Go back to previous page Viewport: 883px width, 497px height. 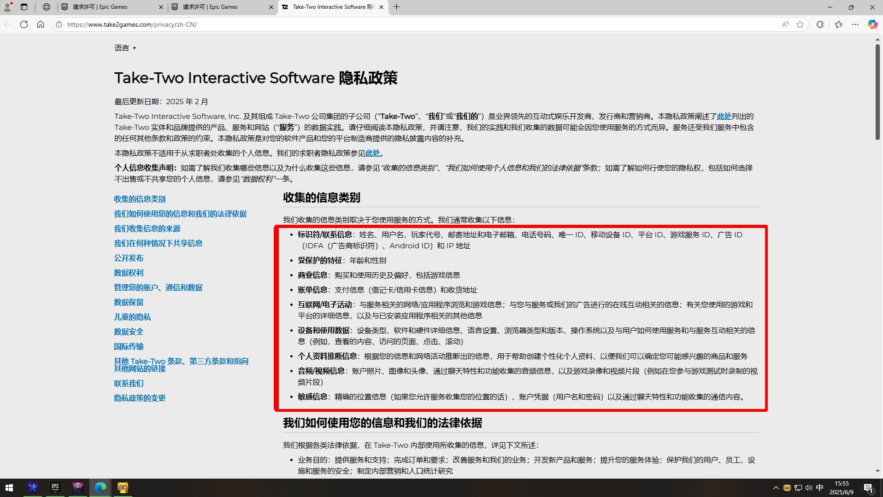(x=7, y=24)
